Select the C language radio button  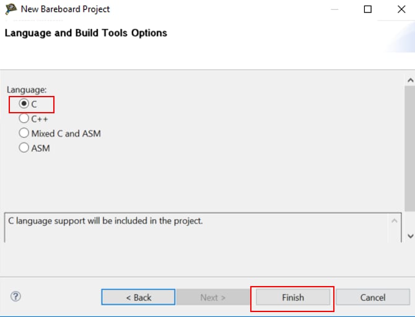[24, 104]
